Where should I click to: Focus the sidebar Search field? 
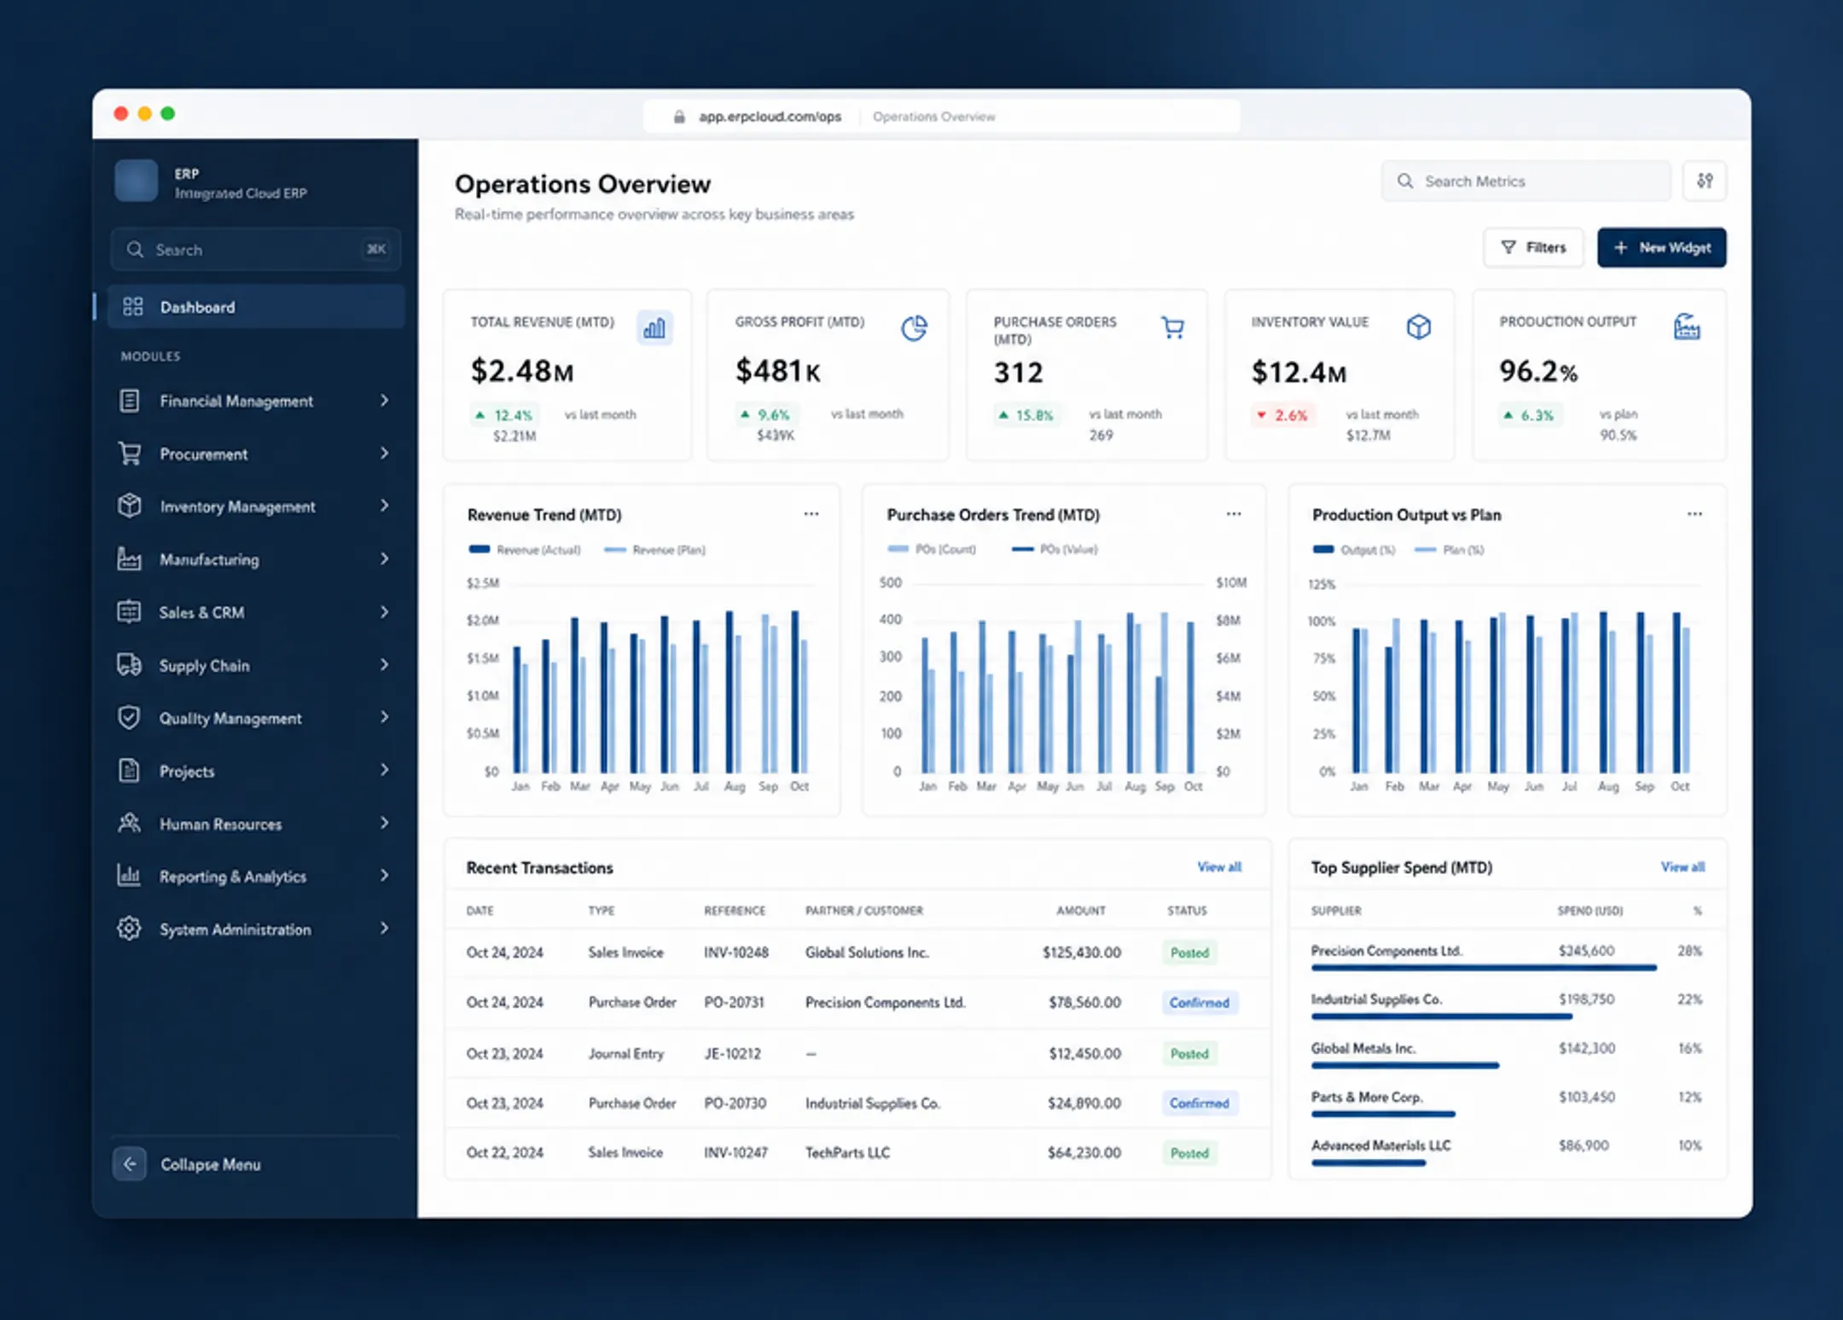pyautogui.click(x=255, y=250)
